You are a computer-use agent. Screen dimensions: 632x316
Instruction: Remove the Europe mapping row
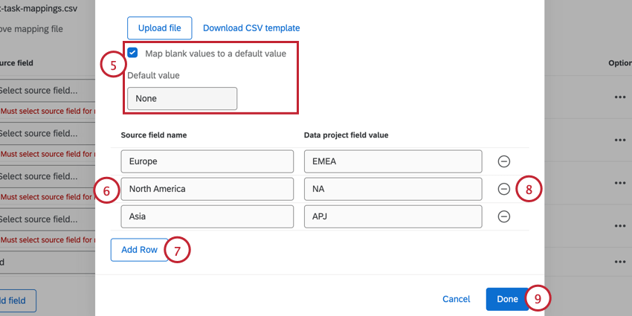pos(503,161)
